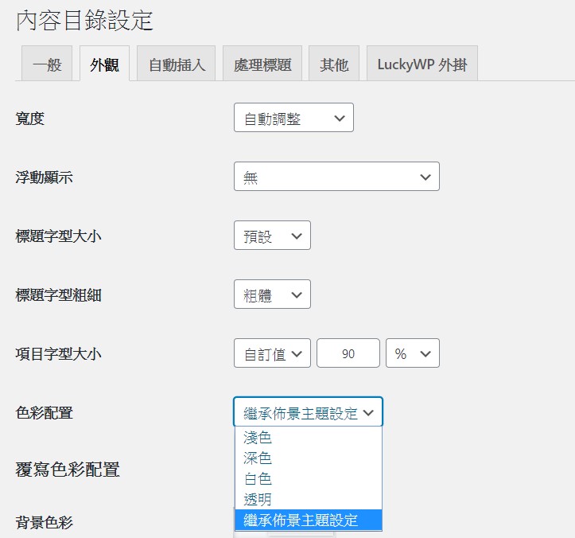Screen dimensions: 575x538
Task: Choose 深色 from the color scheme list
Action: (x=309, y=458)
